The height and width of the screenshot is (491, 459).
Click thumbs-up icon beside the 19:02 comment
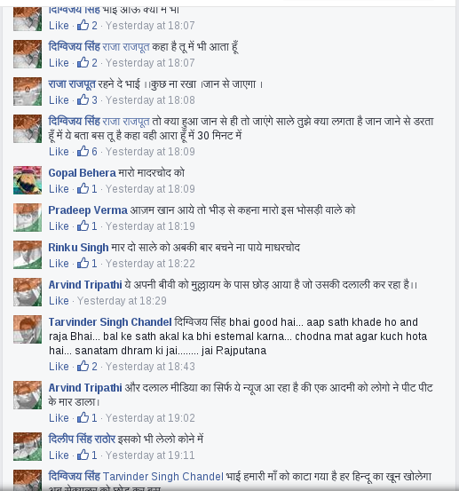(x=83, y=417)
